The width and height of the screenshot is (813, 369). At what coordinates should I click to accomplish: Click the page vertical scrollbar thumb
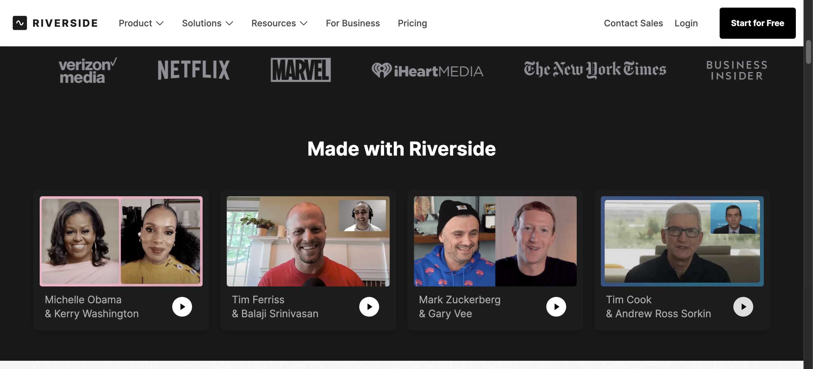(809, 52)
